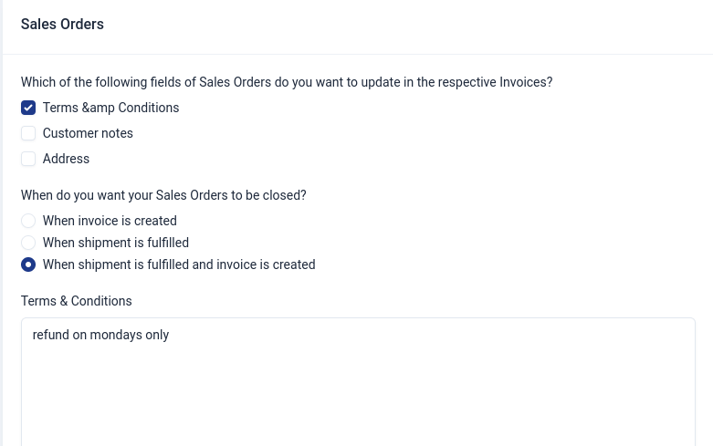Click the 'When do you want your Sales Orders' question
This screenshot has height=446, width=713.
[163, 195]
